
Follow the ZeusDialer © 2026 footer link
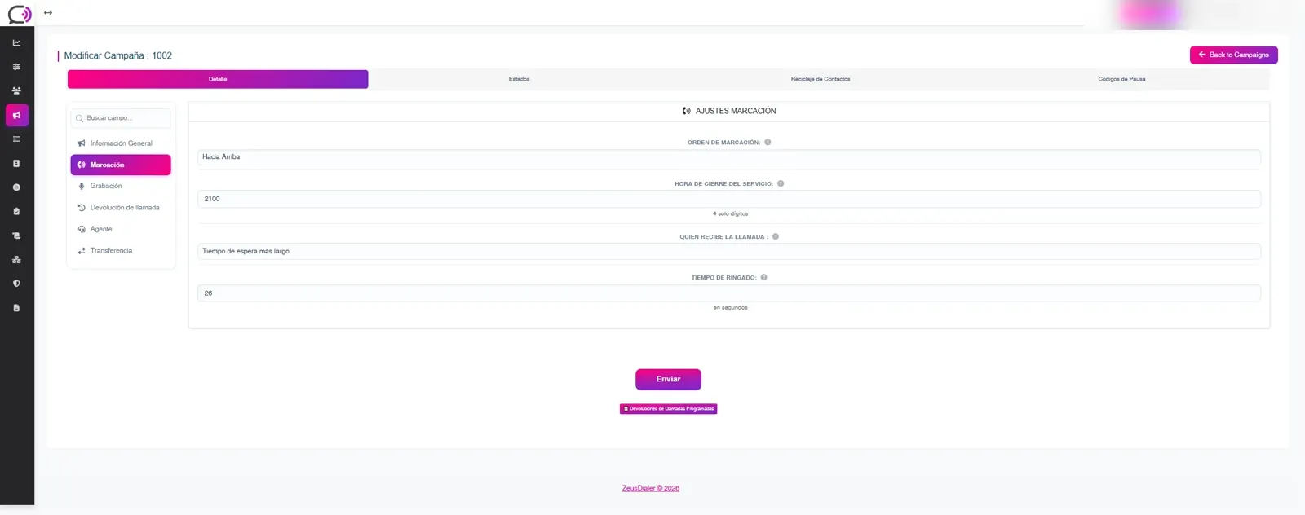[651, 488]
